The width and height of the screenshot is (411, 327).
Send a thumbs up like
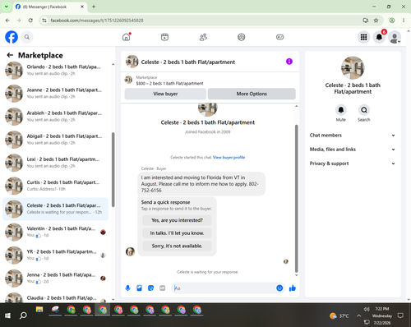[293, 288]
